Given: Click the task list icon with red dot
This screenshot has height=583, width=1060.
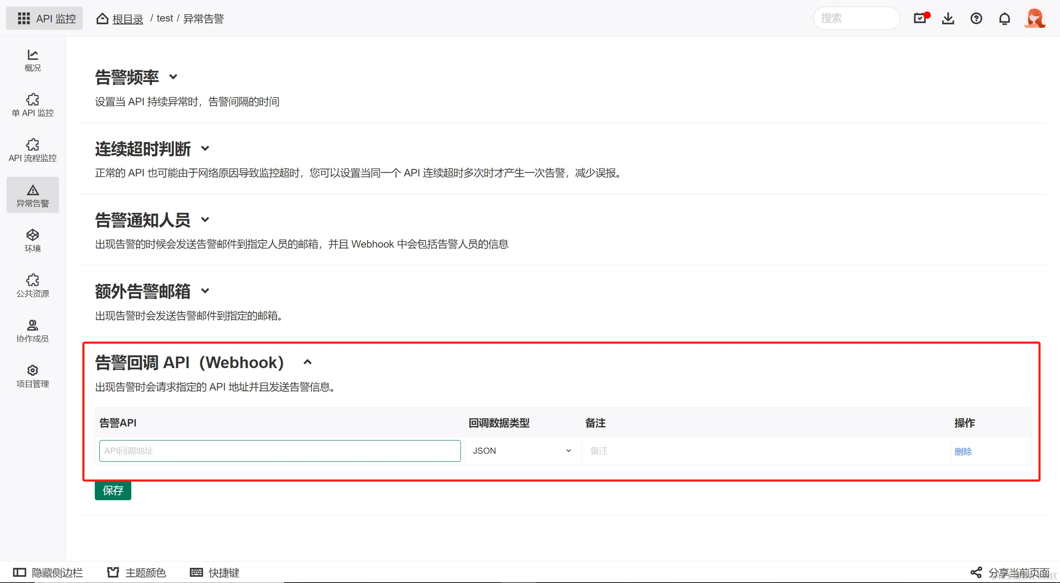Looking at the screenshot, I should point(920,19).
